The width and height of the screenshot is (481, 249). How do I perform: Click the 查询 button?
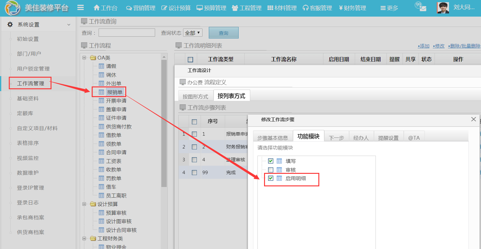[224, 33]
